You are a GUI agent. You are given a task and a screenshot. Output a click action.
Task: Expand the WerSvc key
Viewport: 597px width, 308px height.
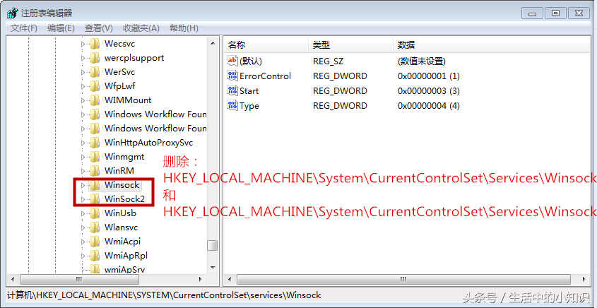(x=83, y=72)
